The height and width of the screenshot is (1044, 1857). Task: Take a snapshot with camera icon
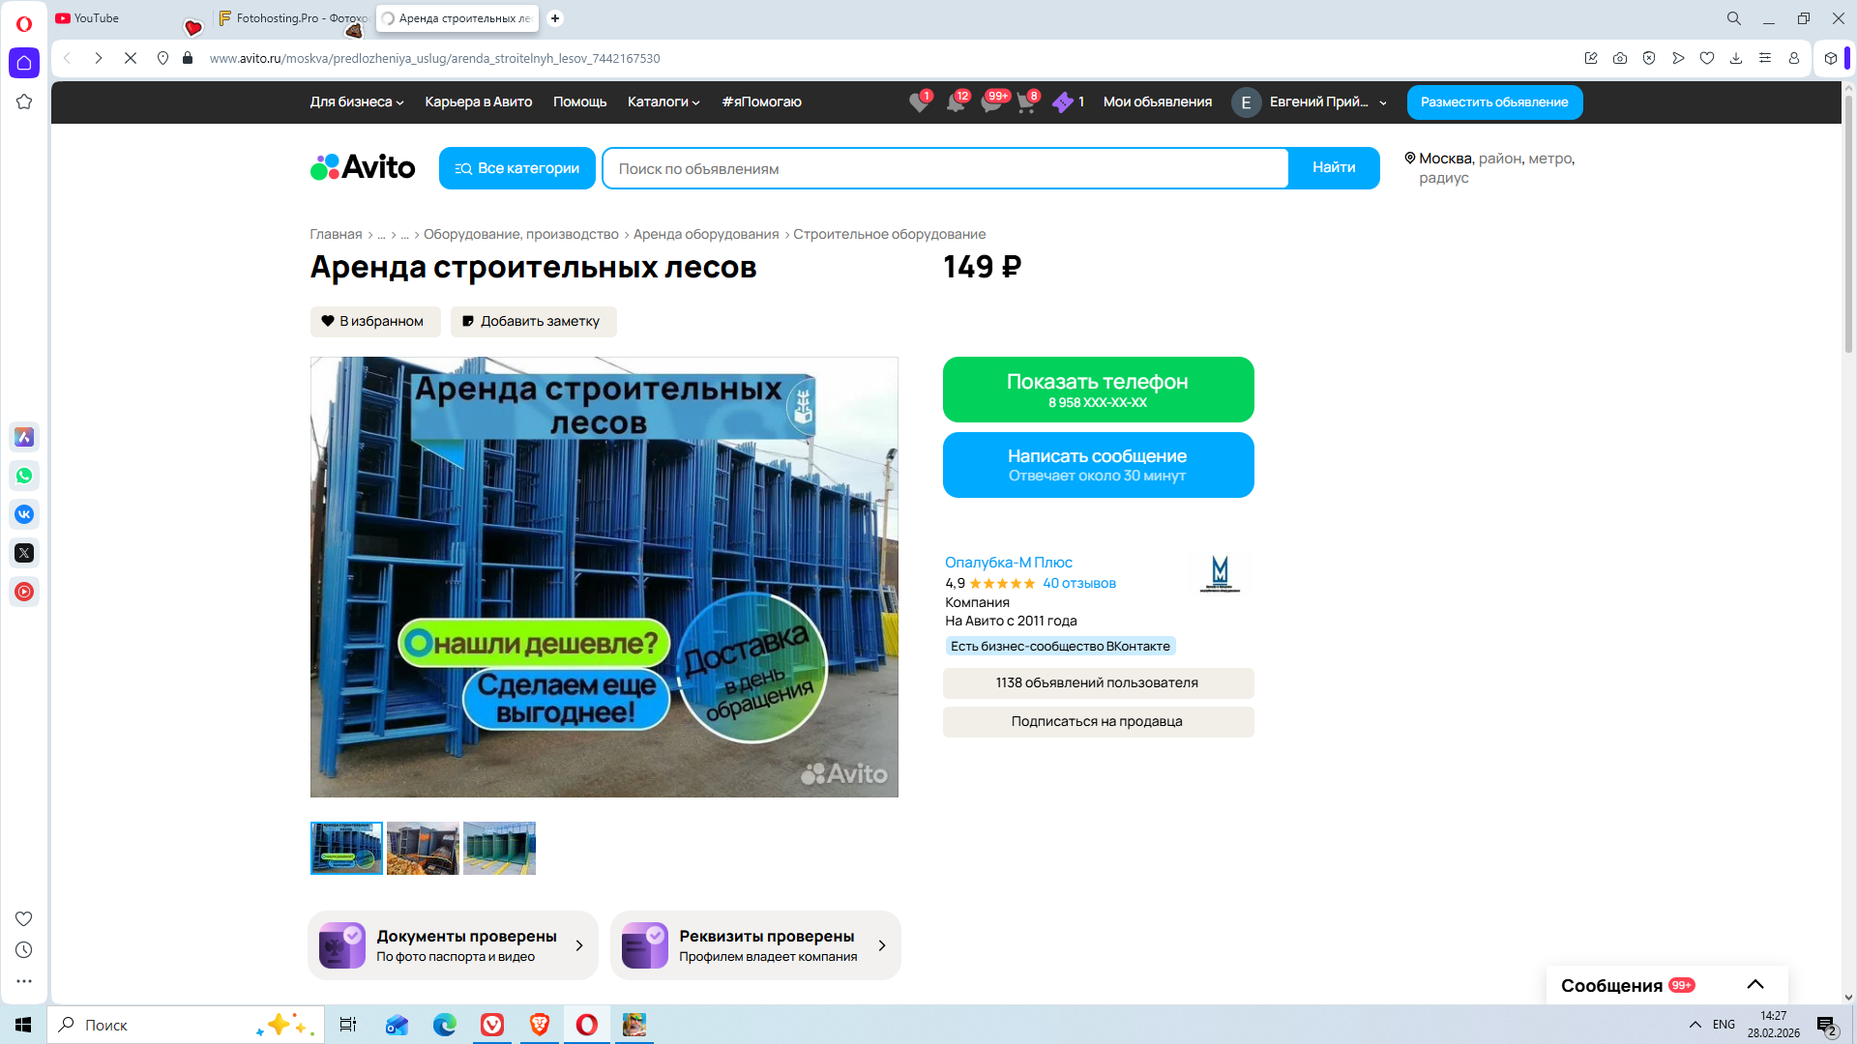coord(1620,58)
